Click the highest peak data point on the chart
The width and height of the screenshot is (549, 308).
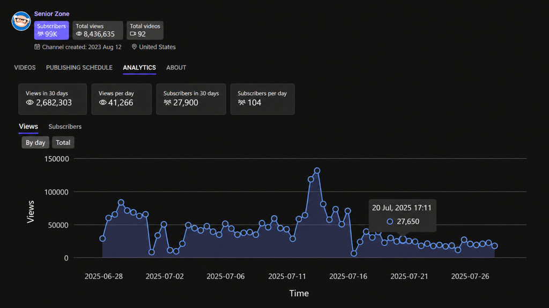tap(317, 171)
